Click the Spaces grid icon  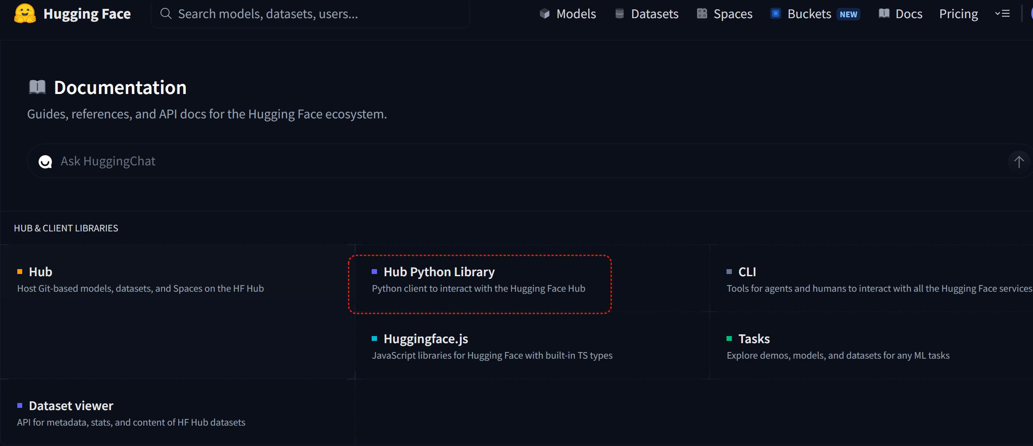(x=702, y=14)
